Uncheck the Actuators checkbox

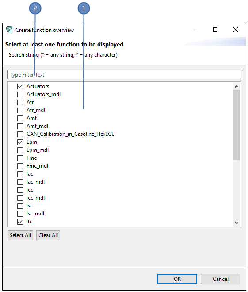[20, 86]
